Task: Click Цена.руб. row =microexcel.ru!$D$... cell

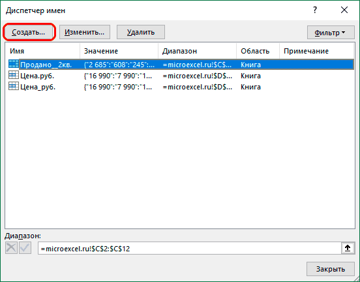Action: click(198, 76)
